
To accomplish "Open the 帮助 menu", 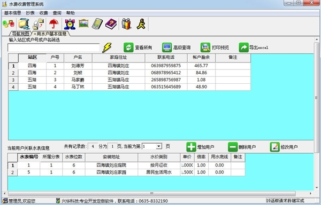I will (70, 13).
